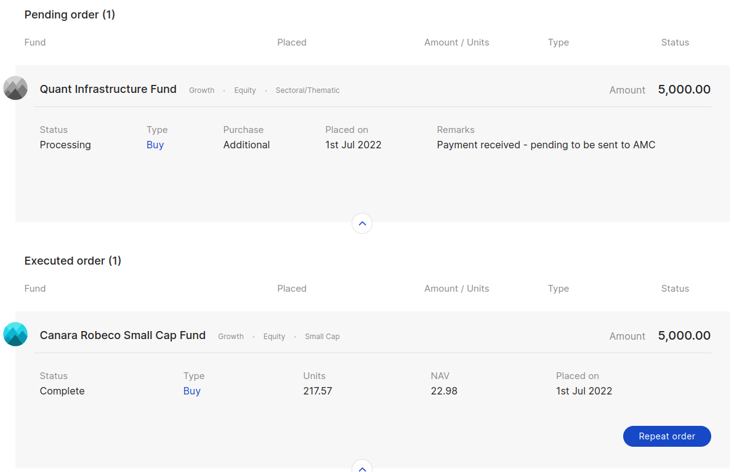Select the payment received remarks text
734x472 pixels.
click(x=546, y=145)
